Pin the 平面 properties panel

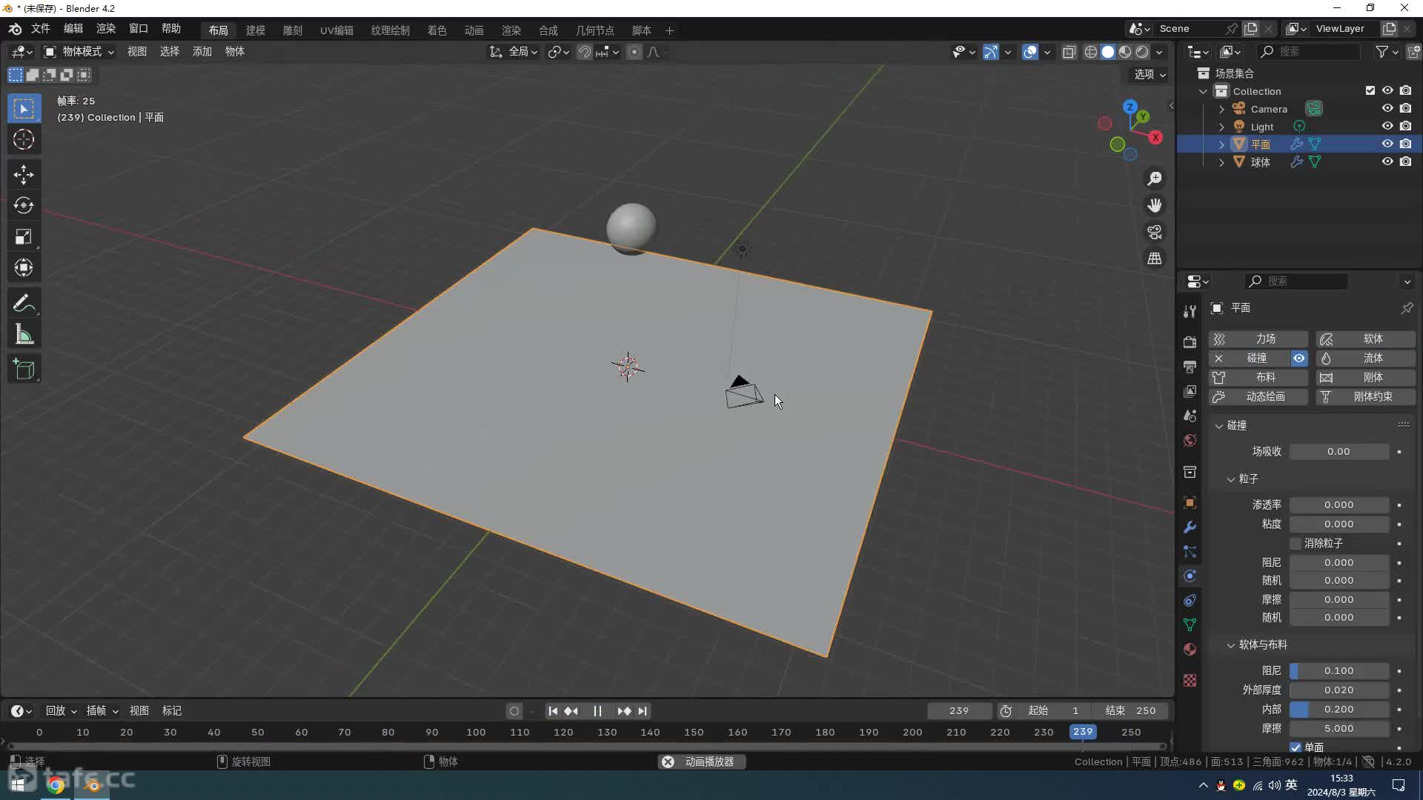point(1407,308)
